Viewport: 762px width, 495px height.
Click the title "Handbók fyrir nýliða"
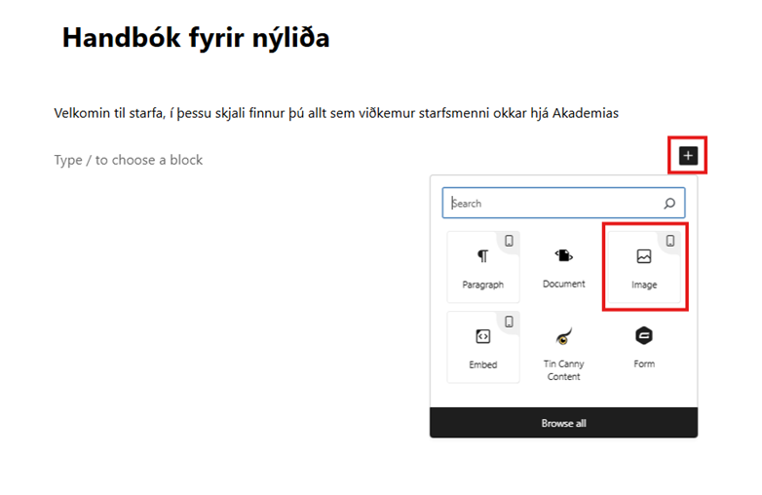196,38
